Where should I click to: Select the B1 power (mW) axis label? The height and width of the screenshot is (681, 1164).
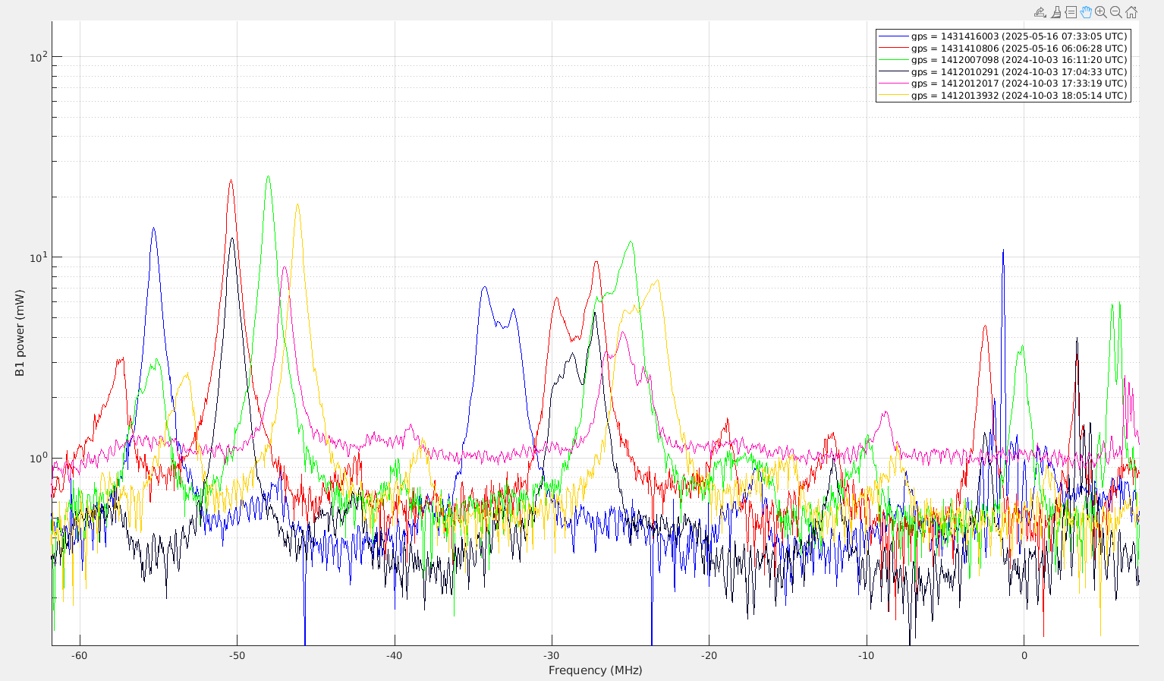20,333
